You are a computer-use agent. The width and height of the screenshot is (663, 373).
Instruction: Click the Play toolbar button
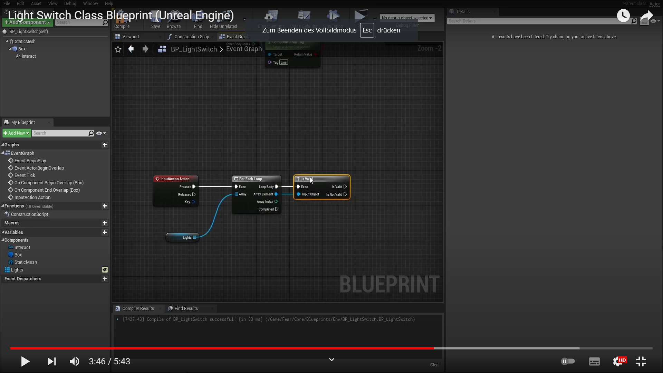pos(361,19)
